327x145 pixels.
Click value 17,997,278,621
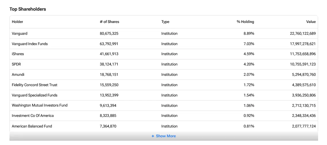[x=303, y=44]
